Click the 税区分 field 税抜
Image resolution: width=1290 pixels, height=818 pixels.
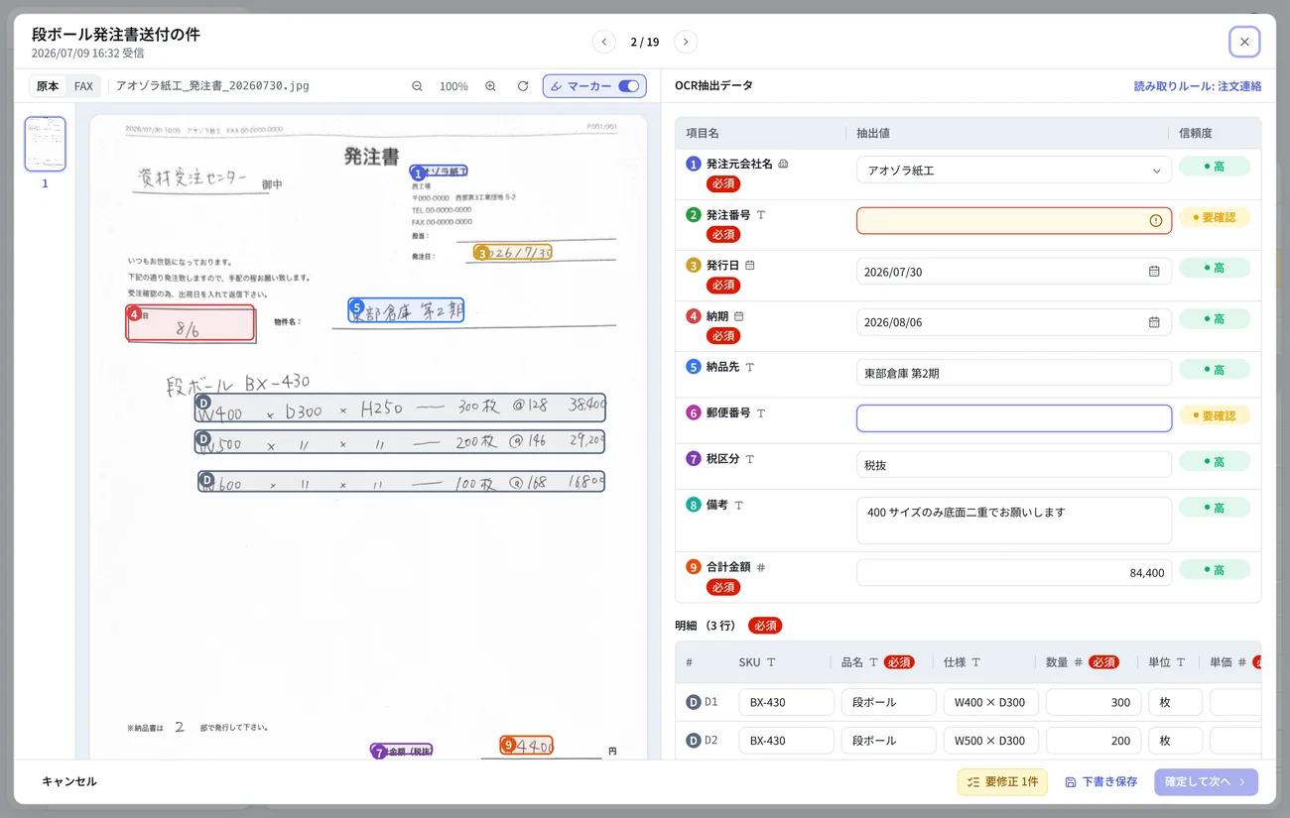click(1014, 464)
